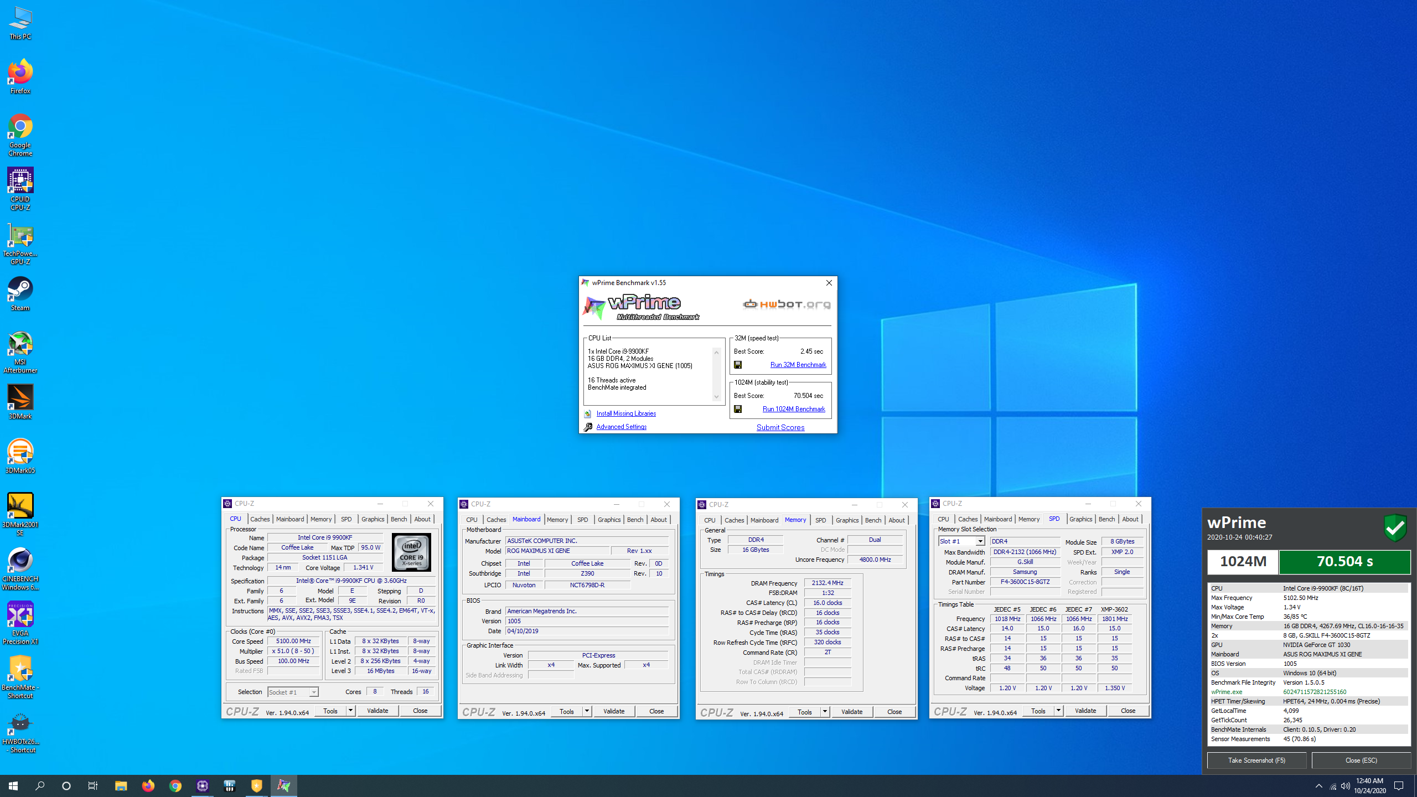Open TechPowerUp GPU-Z desktop shortcut
The image size is (1417, 797).
[x=20, y=244]
